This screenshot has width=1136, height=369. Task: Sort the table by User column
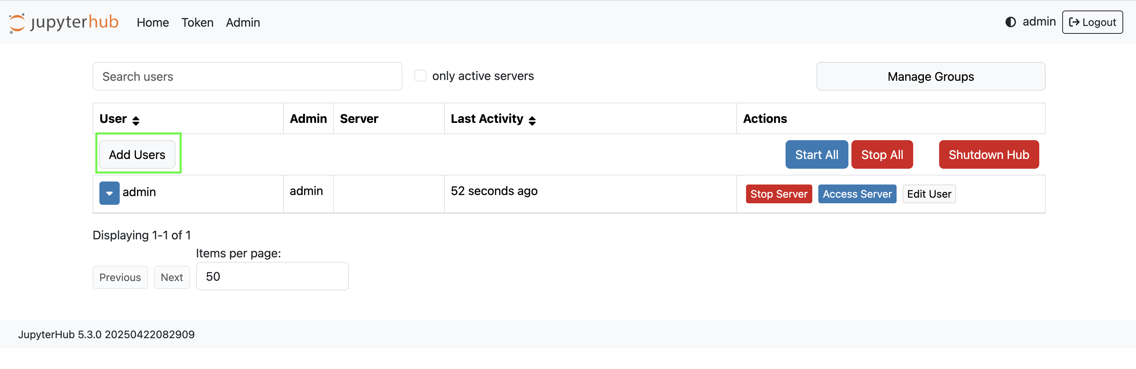coord(136,119)
